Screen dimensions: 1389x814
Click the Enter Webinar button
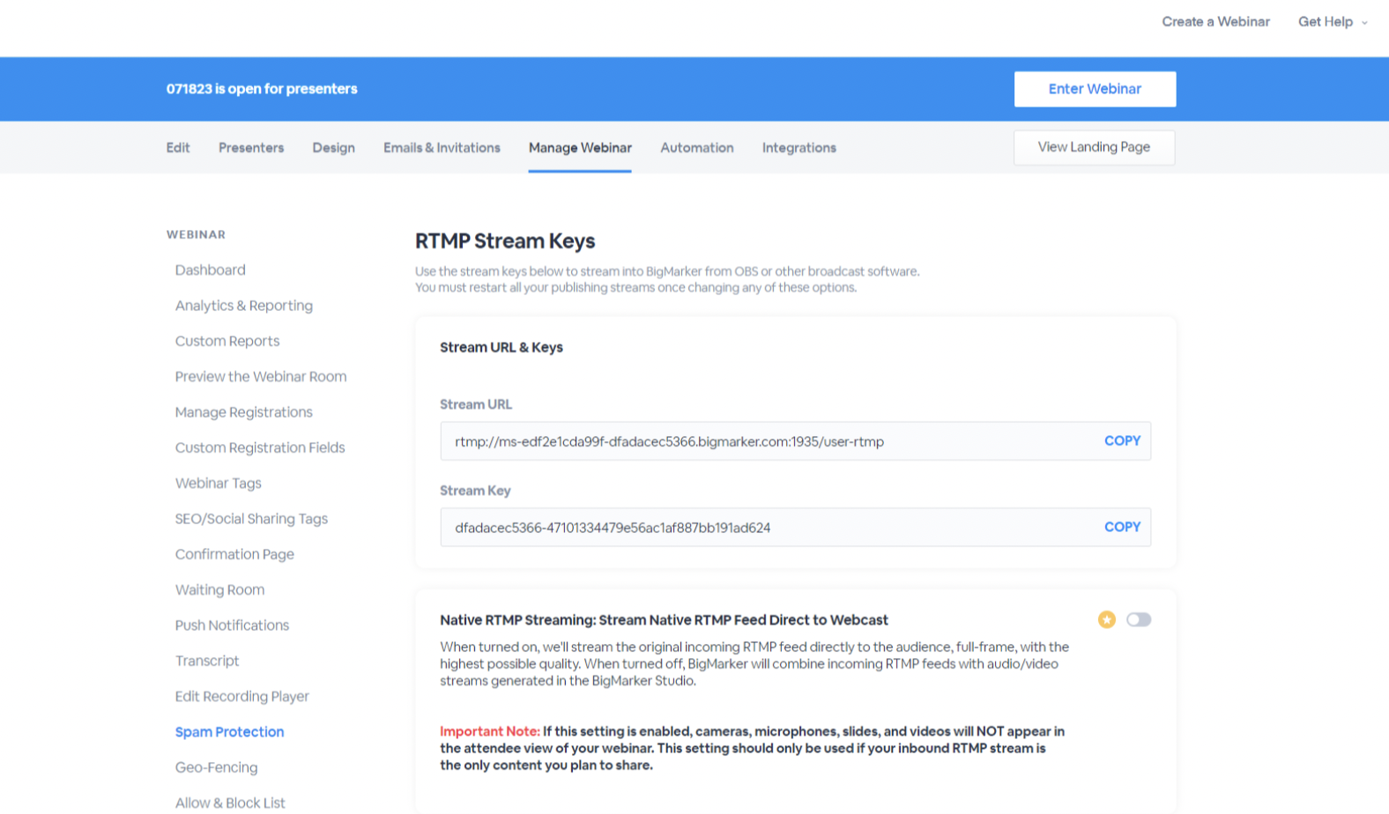(1095, 89)
